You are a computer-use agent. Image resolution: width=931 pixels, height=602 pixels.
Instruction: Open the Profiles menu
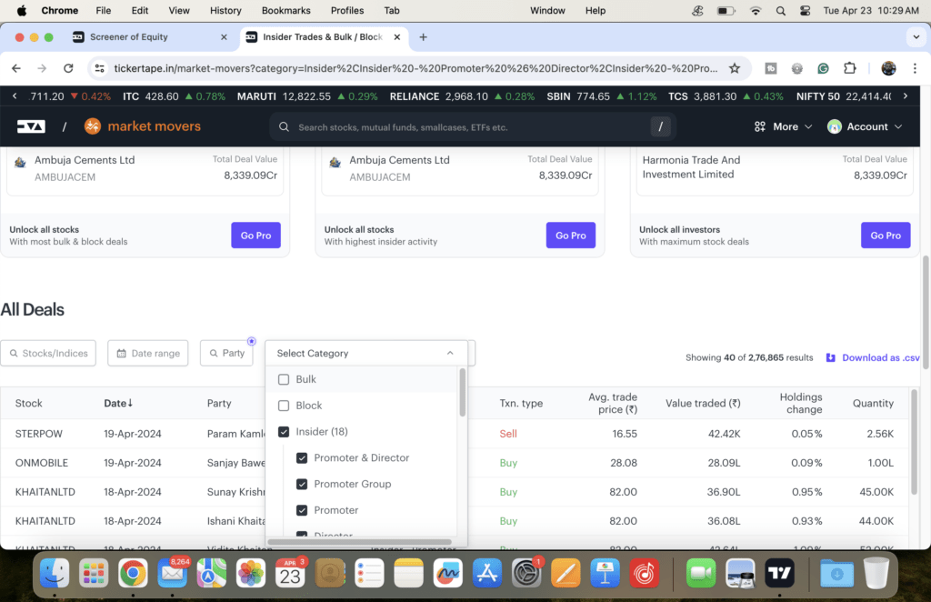(347, 11)
